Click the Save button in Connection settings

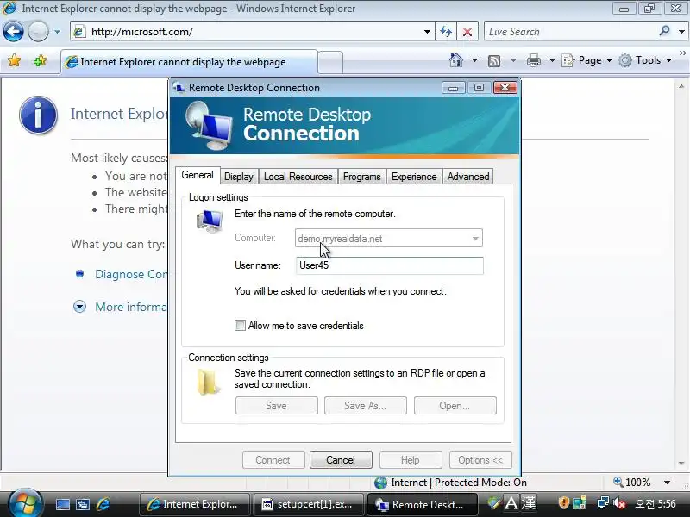pos(276,406)
